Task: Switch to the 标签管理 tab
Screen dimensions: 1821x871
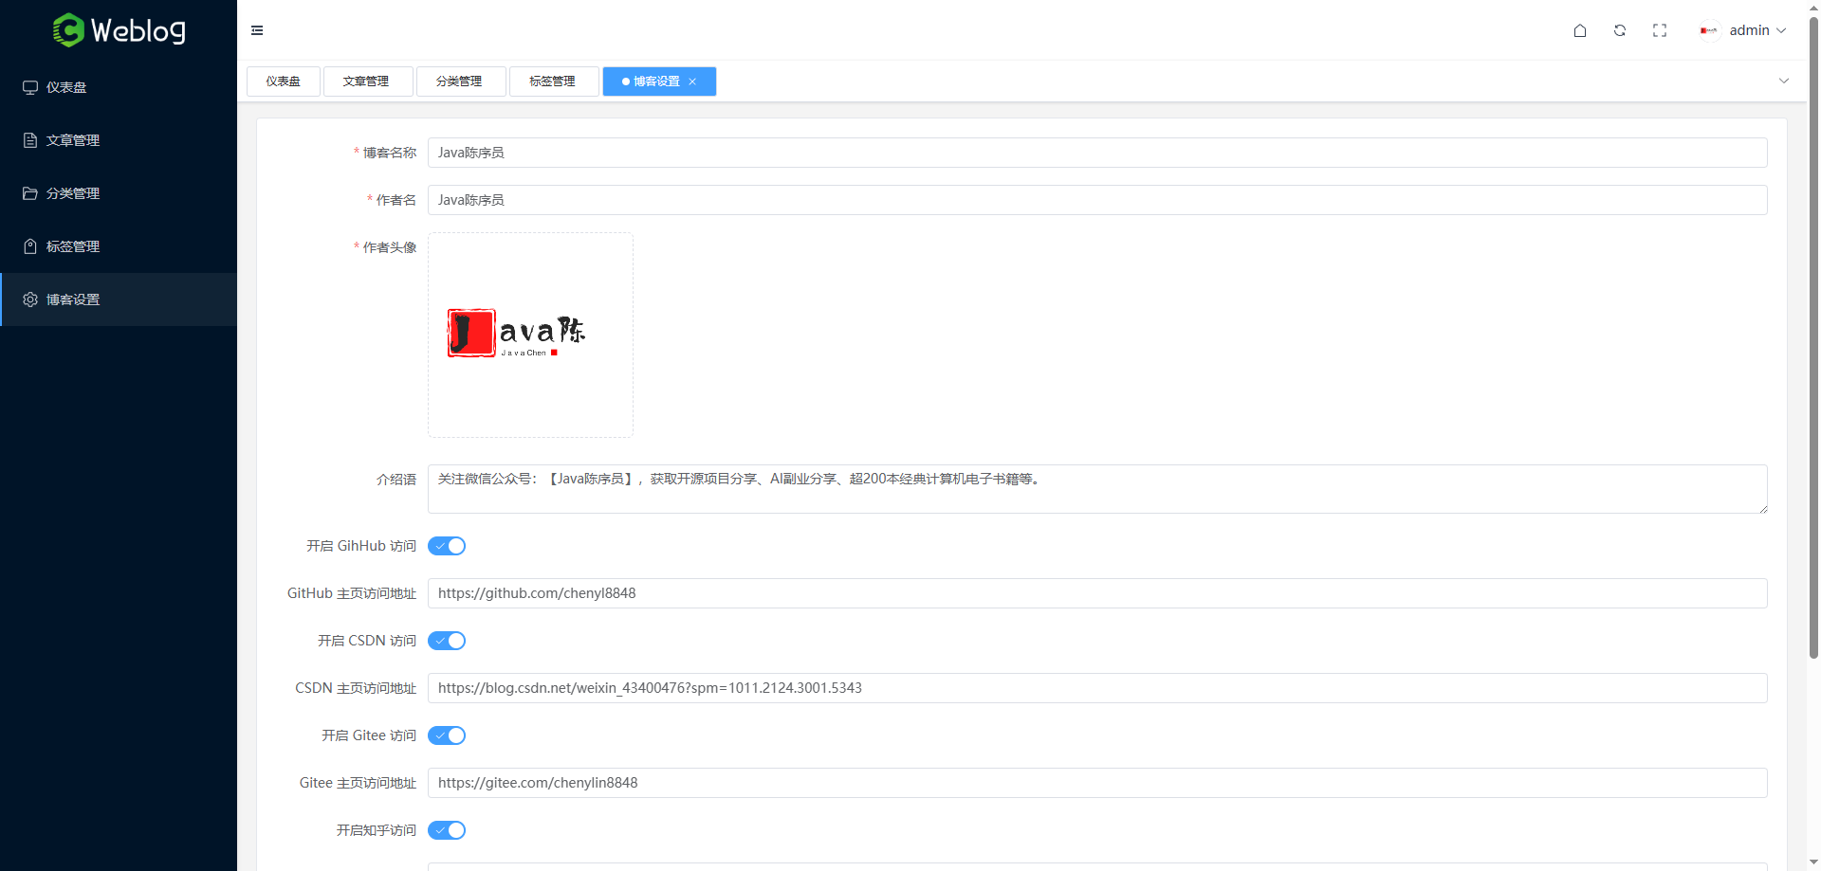Action: [x=552, y=82]
